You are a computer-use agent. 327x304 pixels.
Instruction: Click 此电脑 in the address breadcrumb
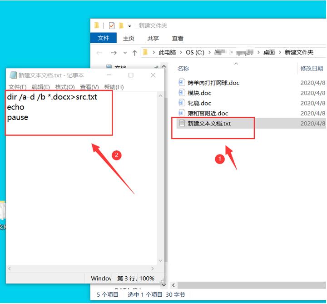pos(167,52)
